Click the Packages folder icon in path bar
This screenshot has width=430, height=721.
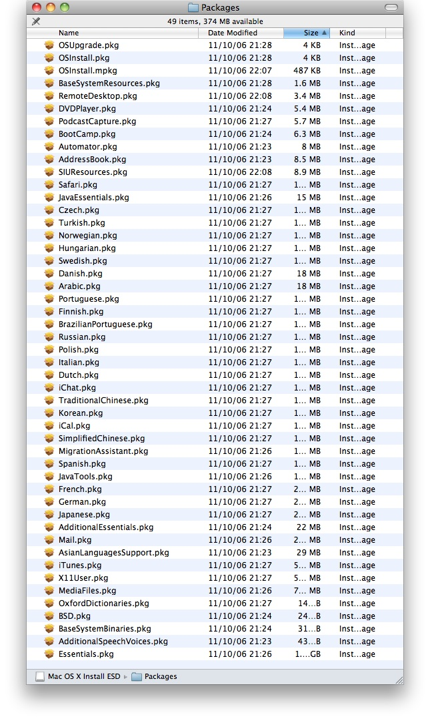[x=137, y=676]
